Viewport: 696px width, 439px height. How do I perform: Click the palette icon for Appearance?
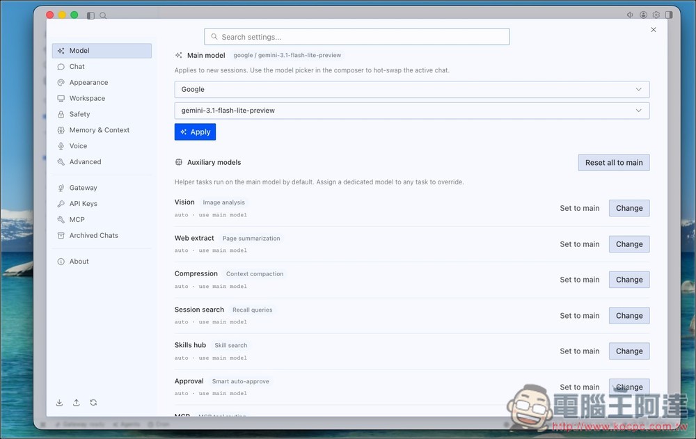61,83
